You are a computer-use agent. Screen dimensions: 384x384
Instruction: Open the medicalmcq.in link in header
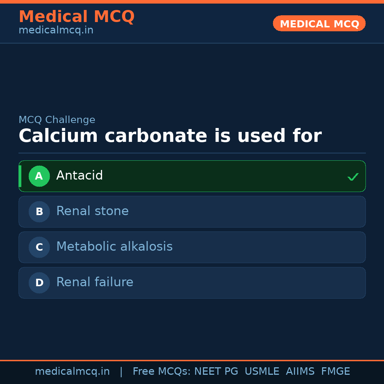pyautogui.click(x=56, y=30)
